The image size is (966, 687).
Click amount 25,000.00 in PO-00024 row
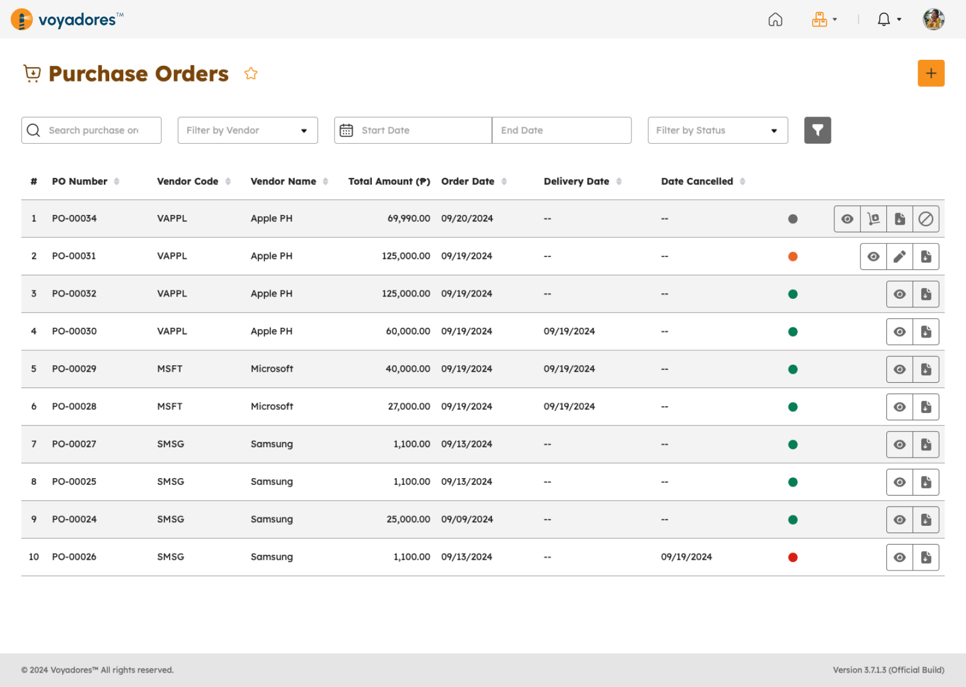point(408,519)
